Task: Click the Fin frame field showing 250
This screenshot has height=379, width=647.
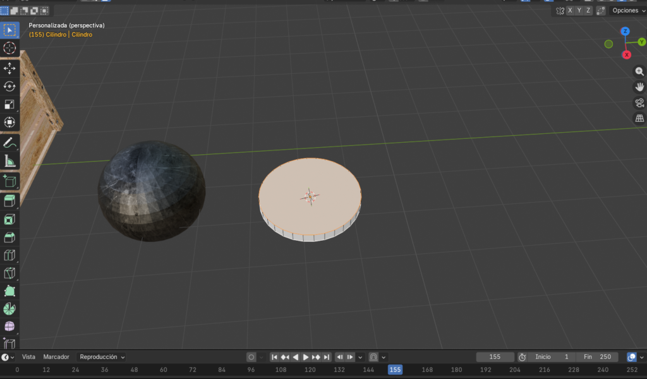Action: (x=596, y=357)
